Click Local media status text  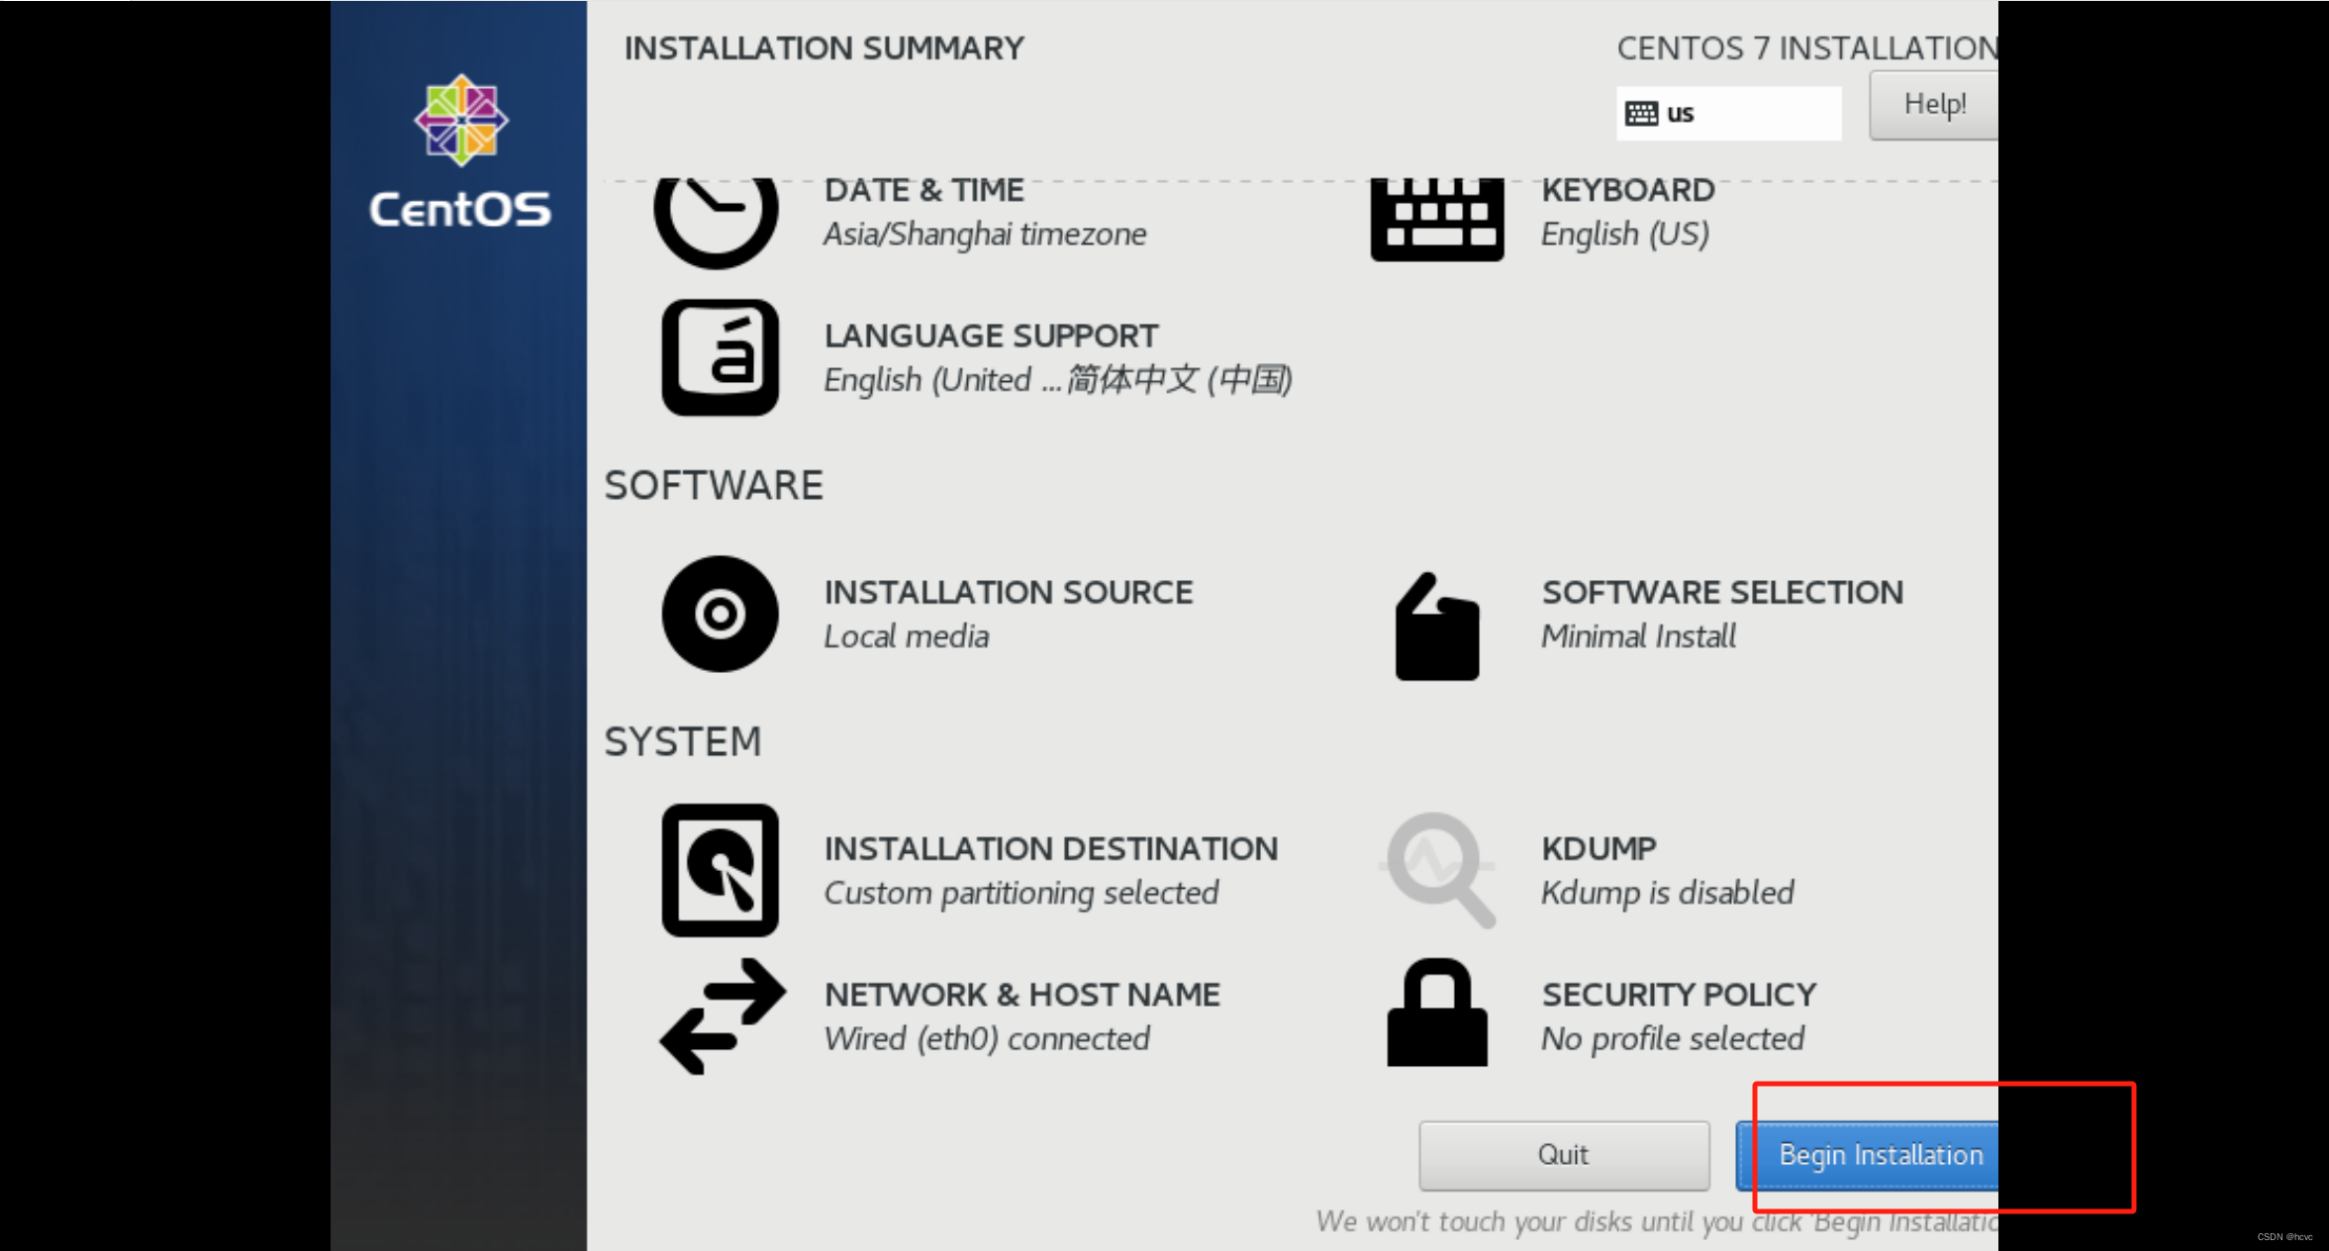(907, 636)
